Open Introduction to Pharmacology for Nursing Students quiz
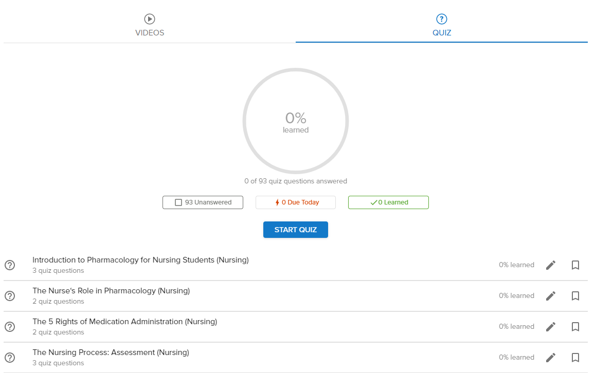The image size is (595, 373). coord(140,260)
